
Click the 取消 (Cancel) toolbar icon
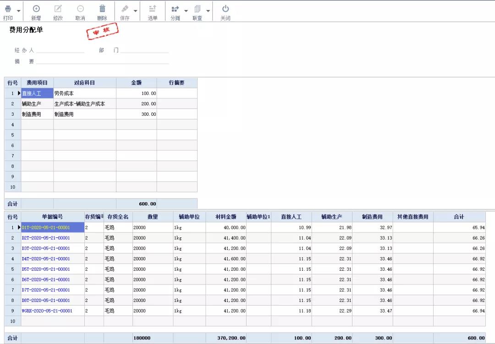coord(80,9)
